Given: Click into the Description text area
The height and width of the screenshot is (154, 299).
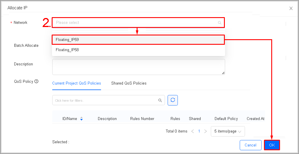Looking at the screenshot, I should coord(138,67).
